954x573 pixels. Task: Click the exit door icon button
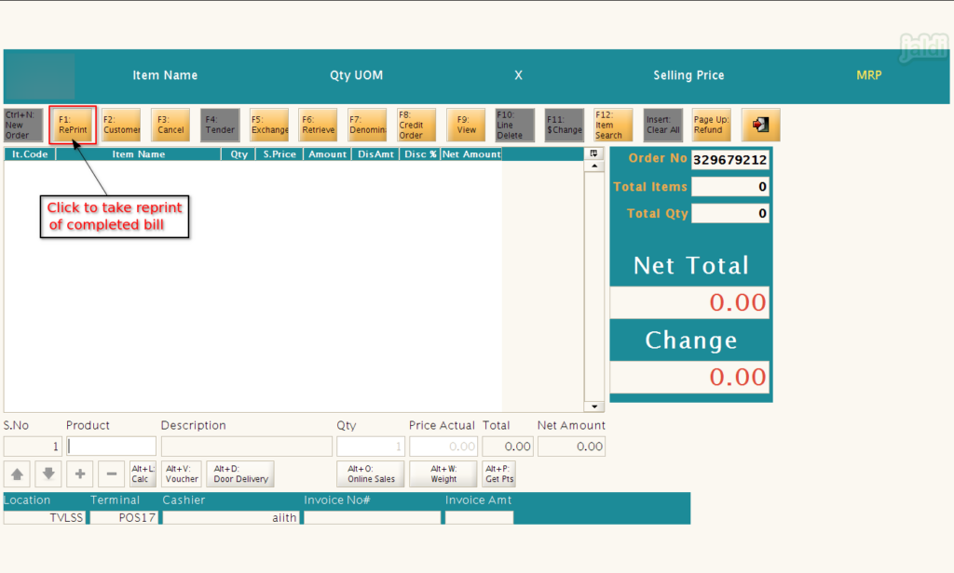(760, 126)
